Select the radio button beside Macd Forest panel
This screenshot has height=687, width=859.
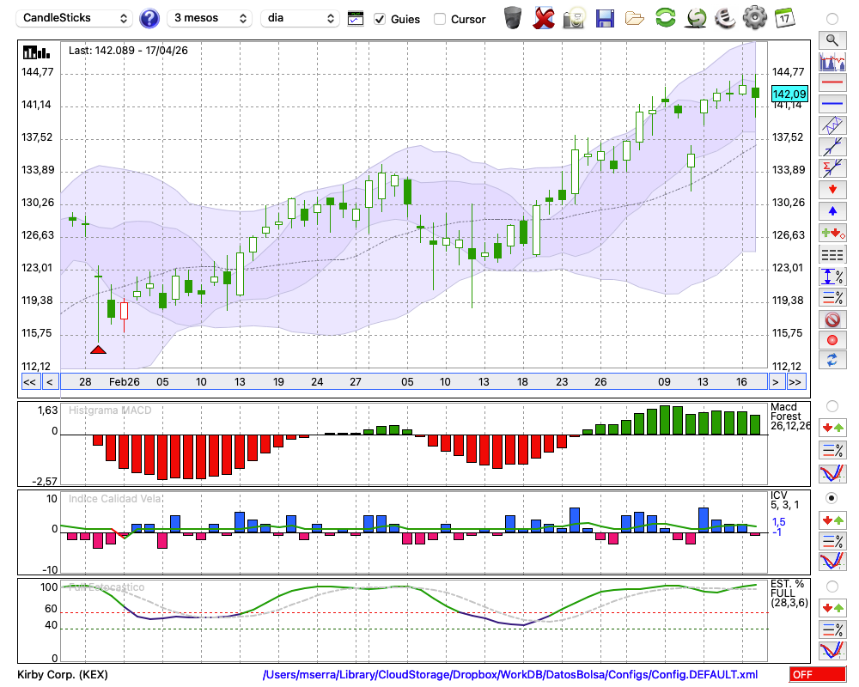pyautogui.click(x=832, y=406)
